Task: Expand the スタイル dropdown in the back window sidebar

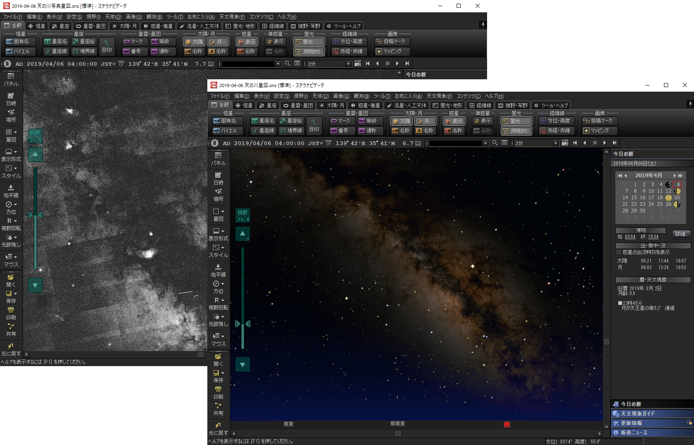Action: coord(16,168)
